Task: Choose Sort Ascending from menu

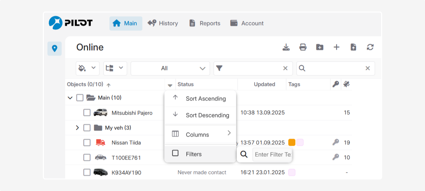Action: tap(205, 99)
